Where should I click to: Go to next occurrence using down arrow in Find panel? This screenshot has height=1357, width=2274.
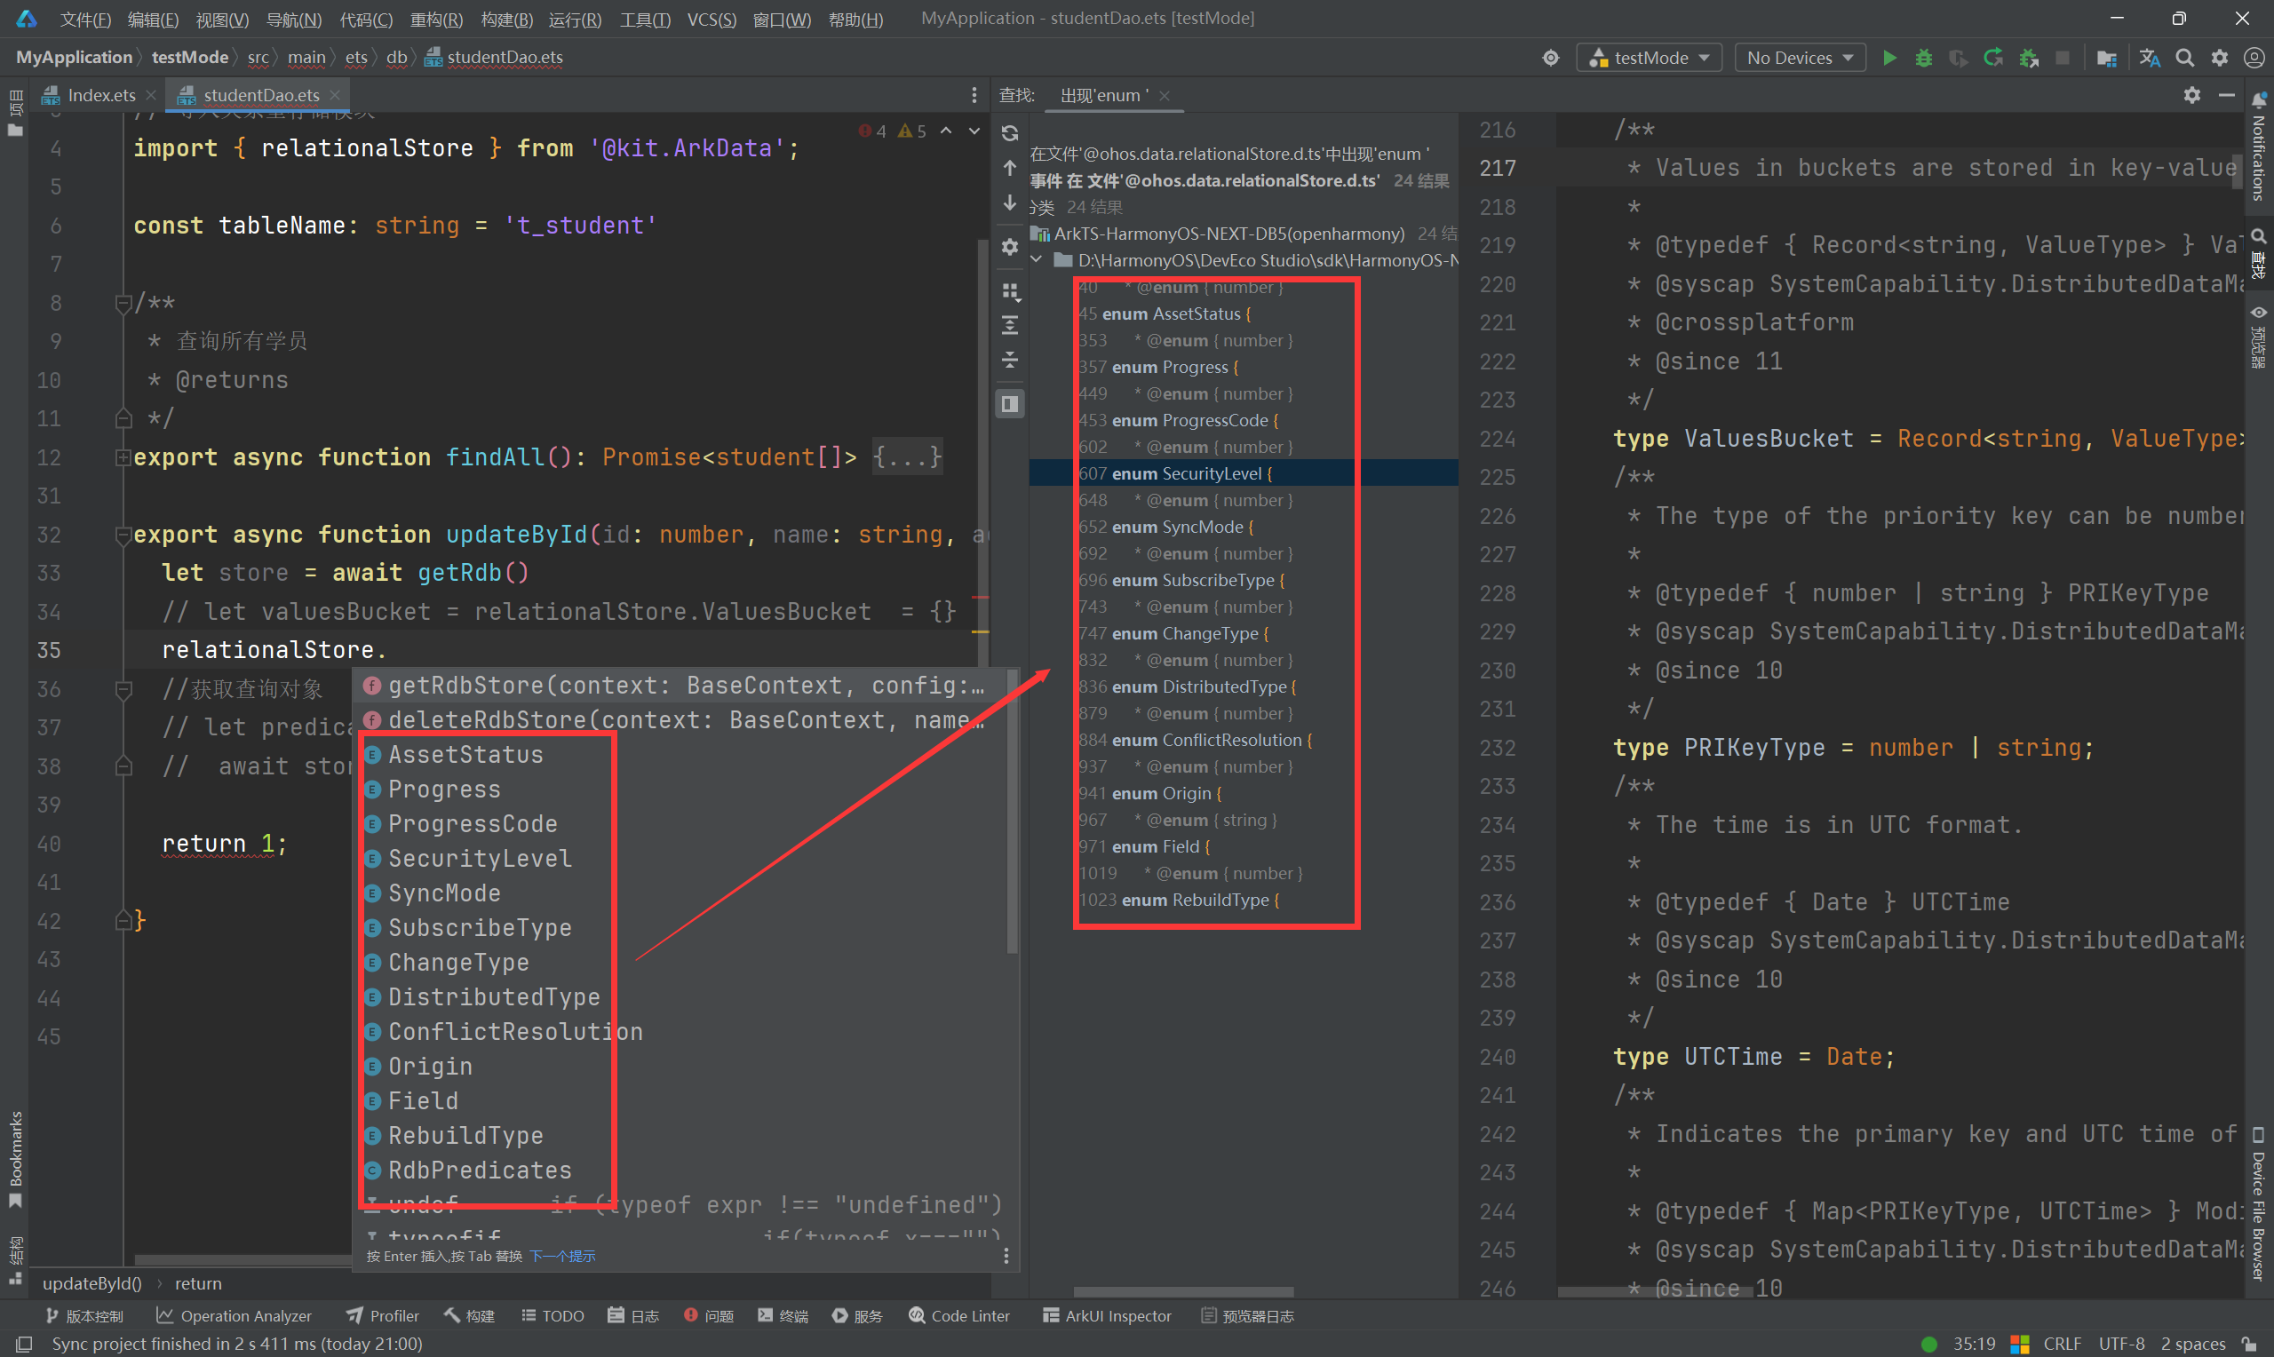pyautogui.click(x=1009, y=203)
